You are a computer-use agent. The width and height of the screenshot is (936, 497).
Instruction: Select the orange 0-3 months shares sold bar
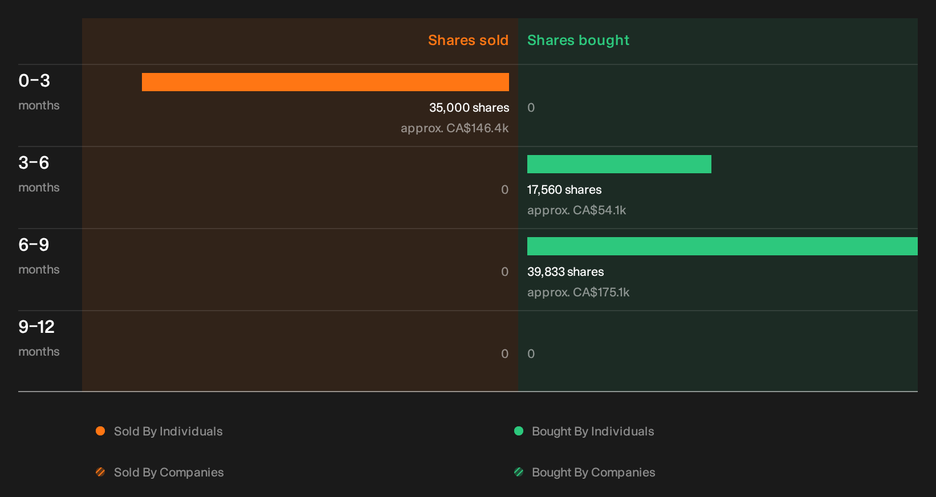(x=325, y=82)
